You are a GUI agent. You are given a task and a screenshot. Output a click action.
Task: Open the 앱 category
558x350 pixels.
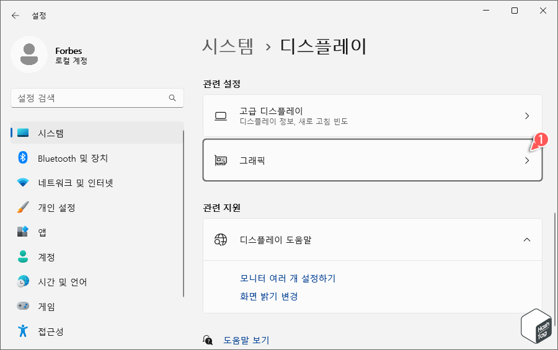tap(97, 232)
